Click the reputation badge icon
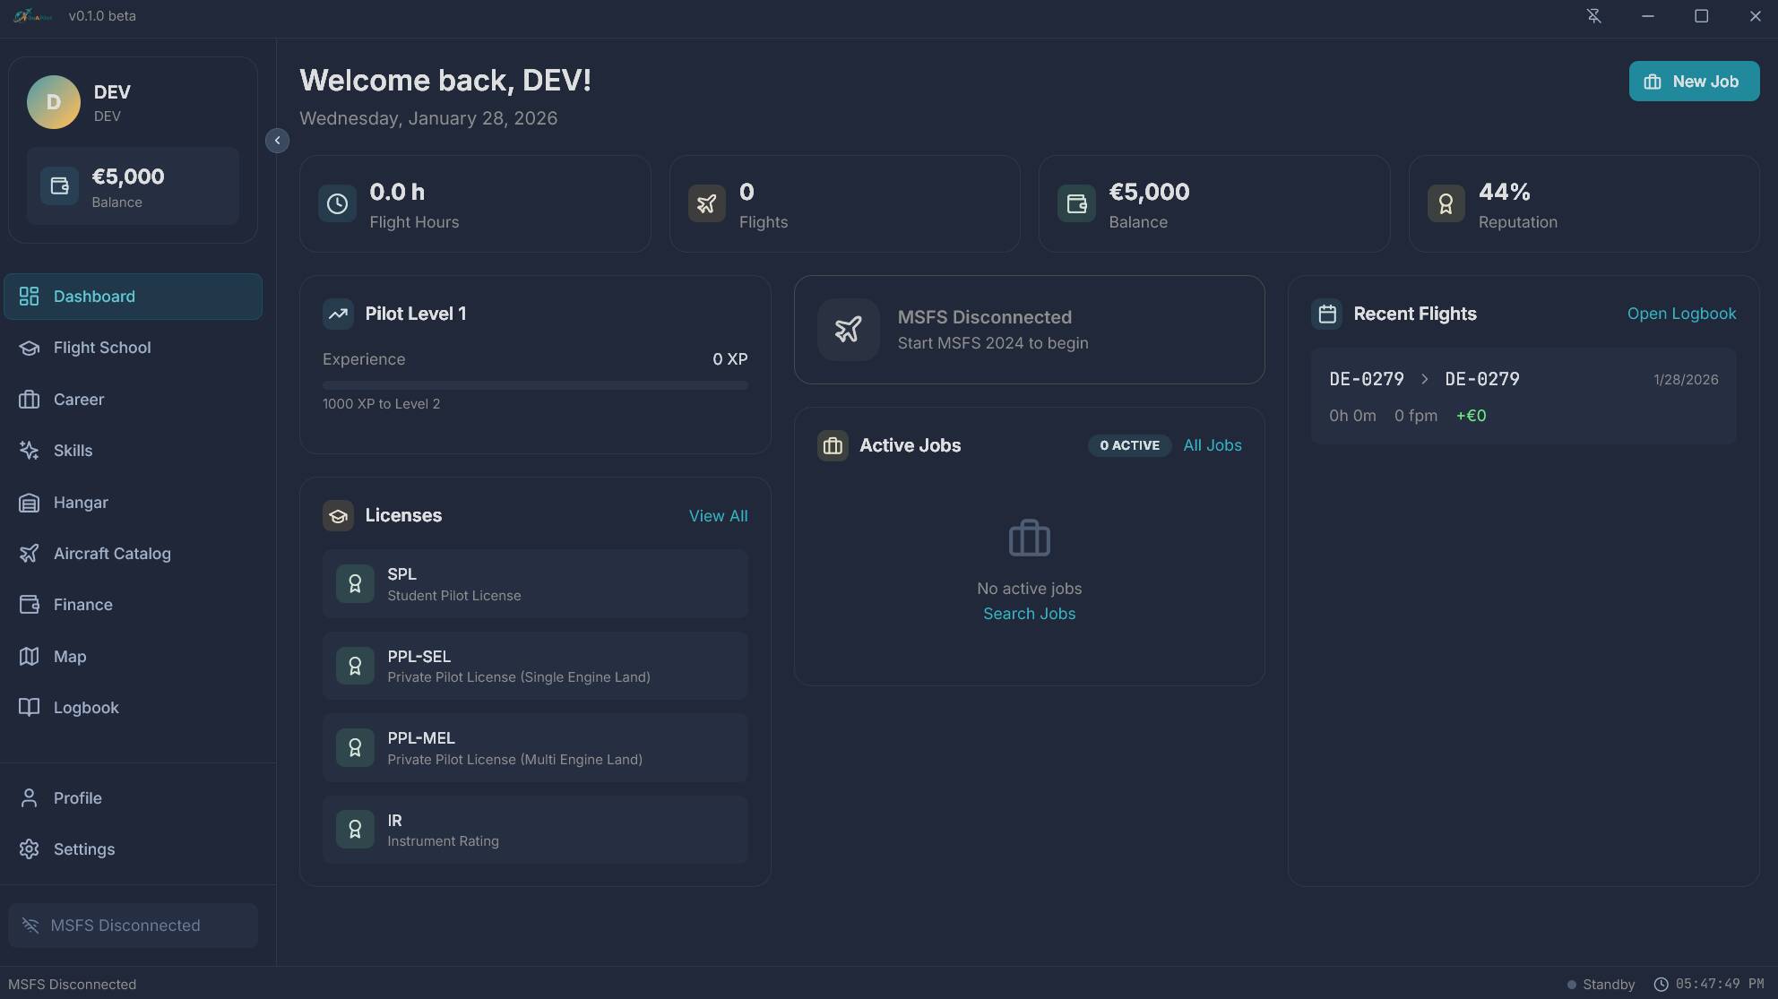The image size is (1778, 999). tap(1446, 204)
